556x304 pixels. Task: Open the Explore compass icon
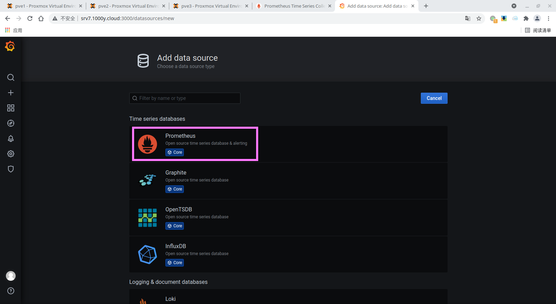coord(11,123)
